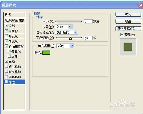Click the 确定 OK button
The width and height of the screenshot is (143, 114).
point(128,14)
